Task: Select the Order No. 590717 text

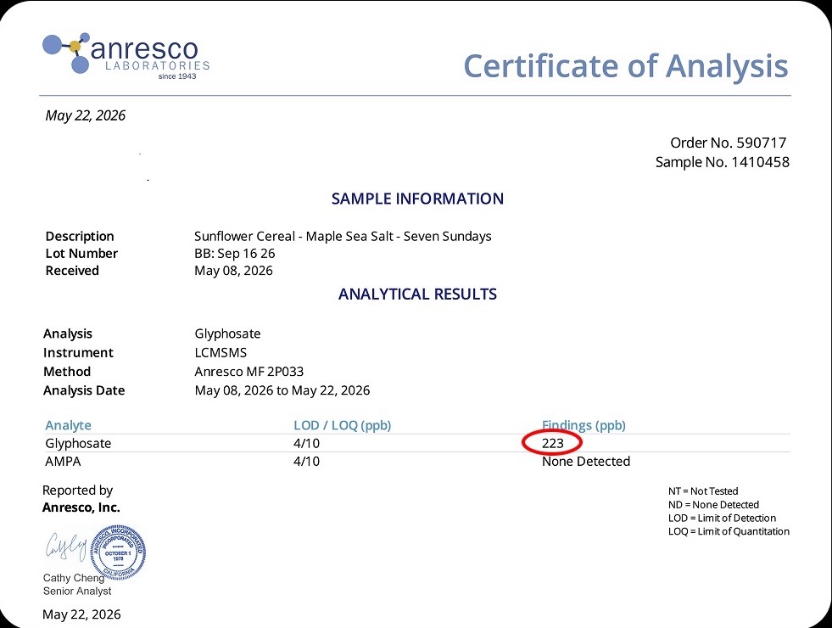Action: point(728,143)
